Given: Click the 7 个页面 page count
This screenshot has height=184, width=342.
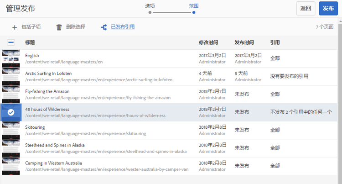Looking at the screenshot, I should (325, 27).
